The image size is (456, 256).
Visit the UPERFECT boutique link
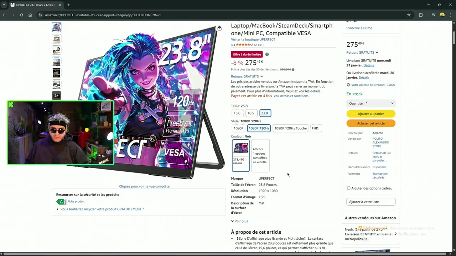point(253,39)
